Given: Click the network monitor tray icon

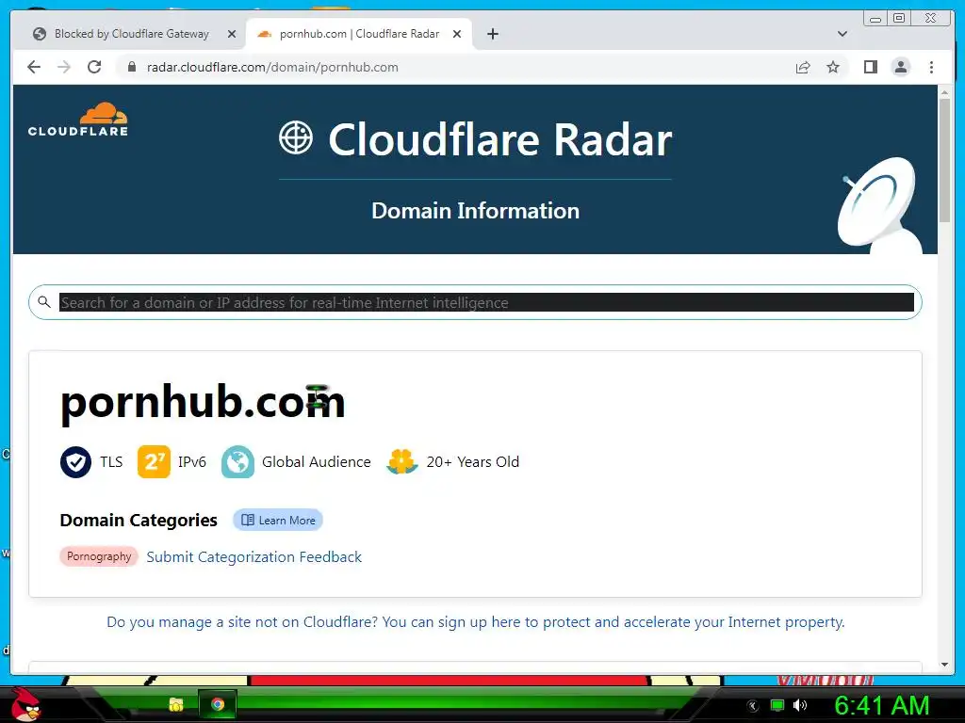Looking at the screenshot, I should coord(777,705).
